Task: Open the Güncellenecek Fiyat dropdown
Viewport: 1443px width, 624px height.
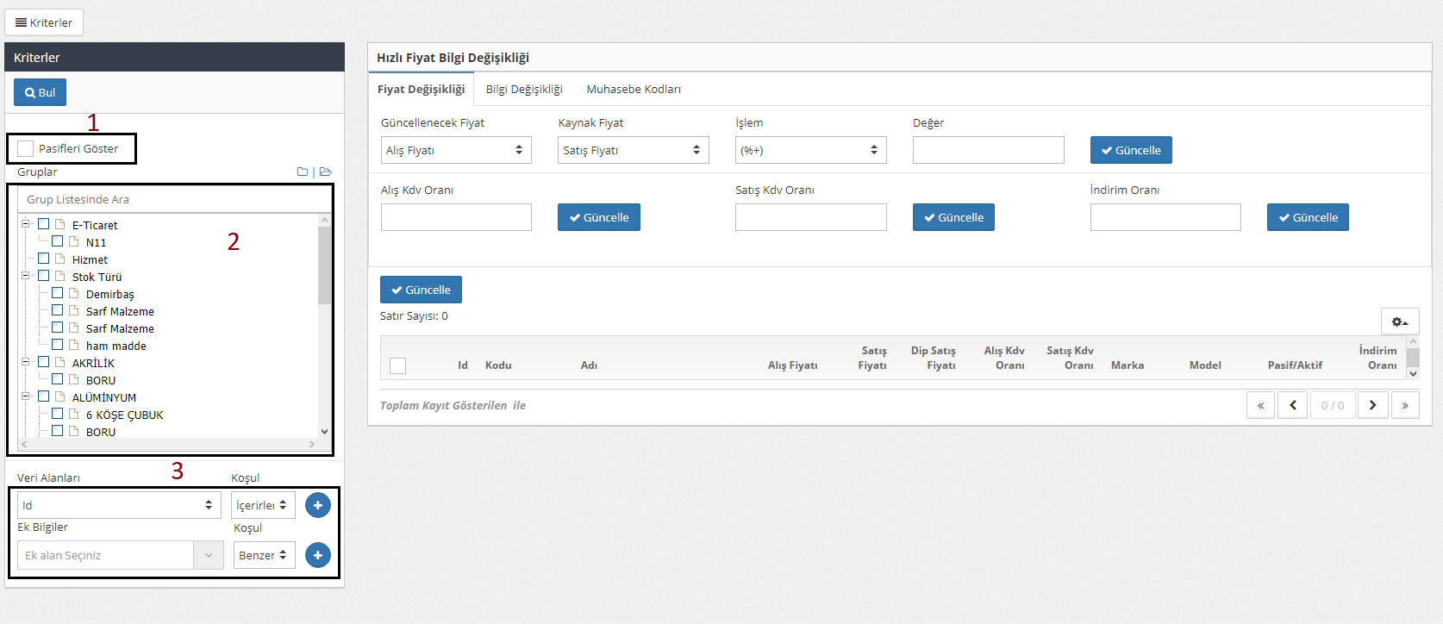Action: pyautogui.click(x=456, y=150)
